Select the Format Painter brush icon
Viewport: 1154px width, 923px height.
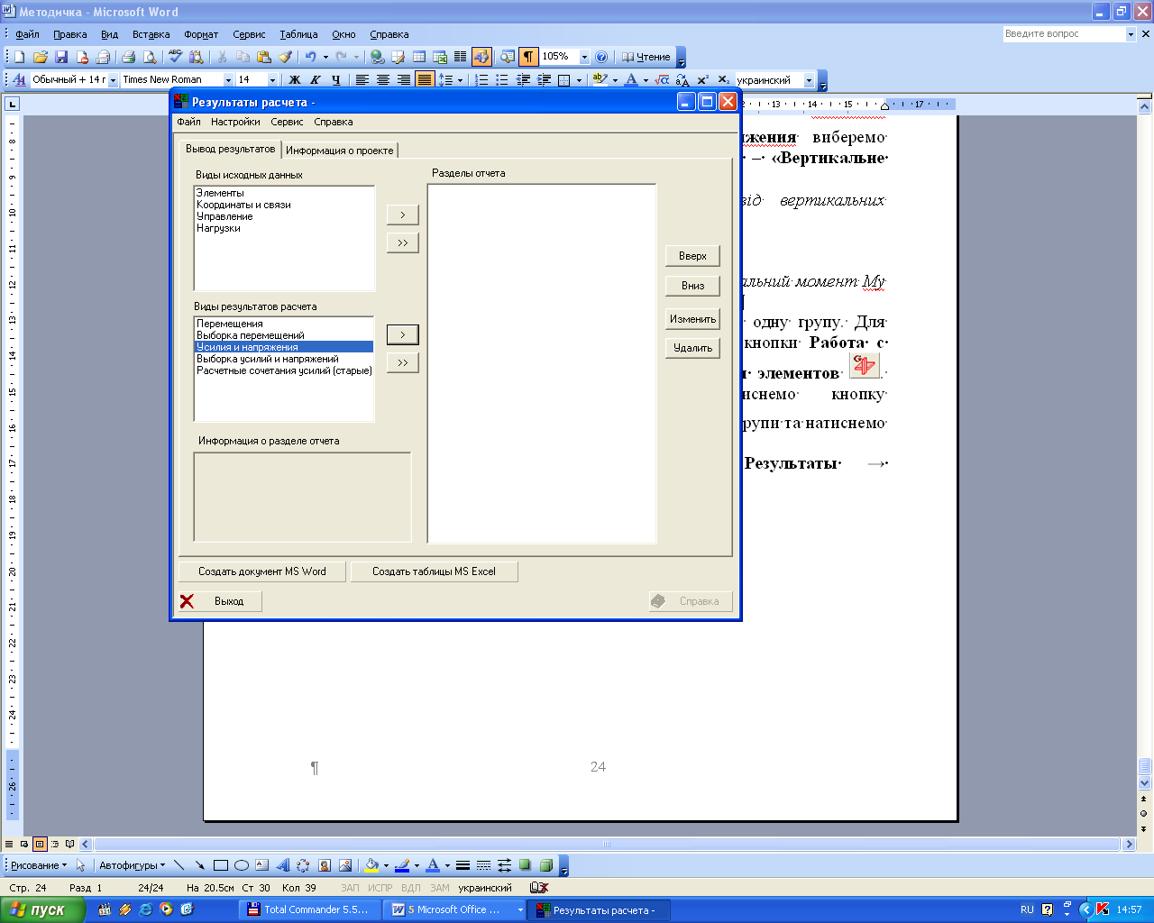285,57
